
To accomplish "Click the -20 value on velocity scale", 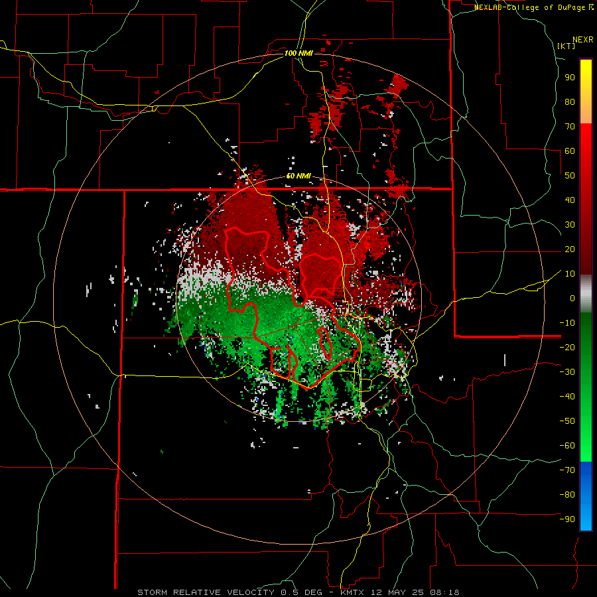I will click(567, 348).
